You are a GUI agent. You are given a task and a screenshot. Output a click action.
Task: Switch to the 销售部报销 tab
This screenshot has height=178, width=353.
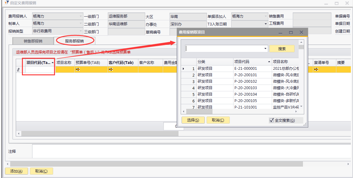click(x=33, y=41)
